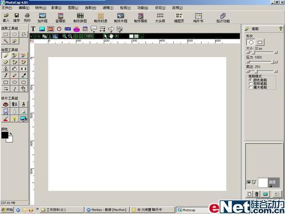Image resolution: width=285 pixels, height=214 pixels.
Task: Click the 加外框 add frame button
Action: pyautogui.click(x=42, y=18)
